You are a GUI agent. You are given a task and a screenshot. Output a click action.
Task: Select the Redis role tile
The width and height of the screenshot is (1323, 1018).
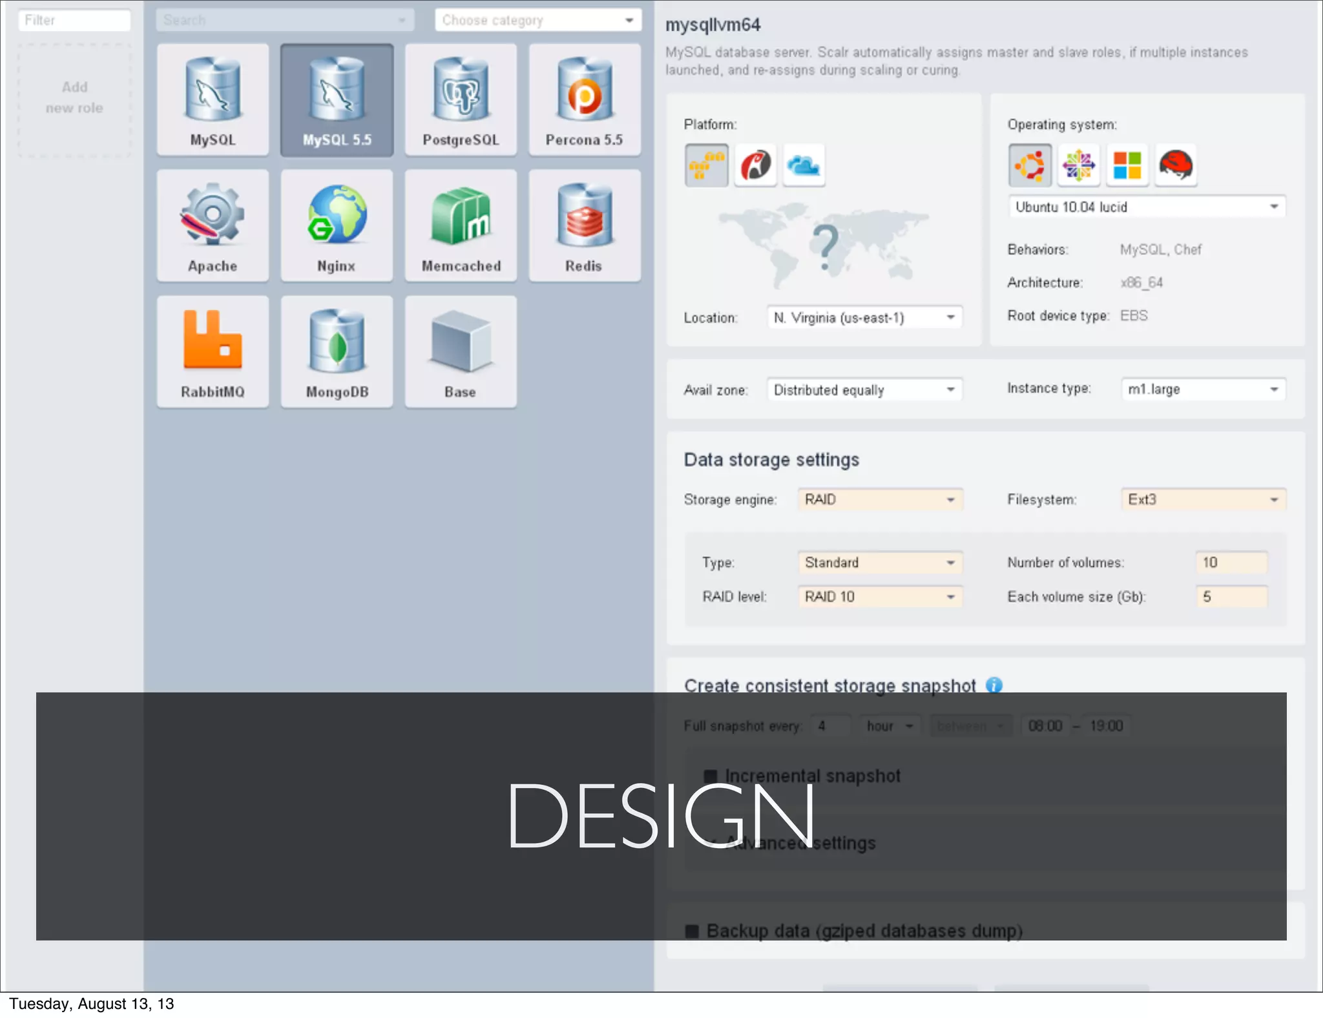585,225
